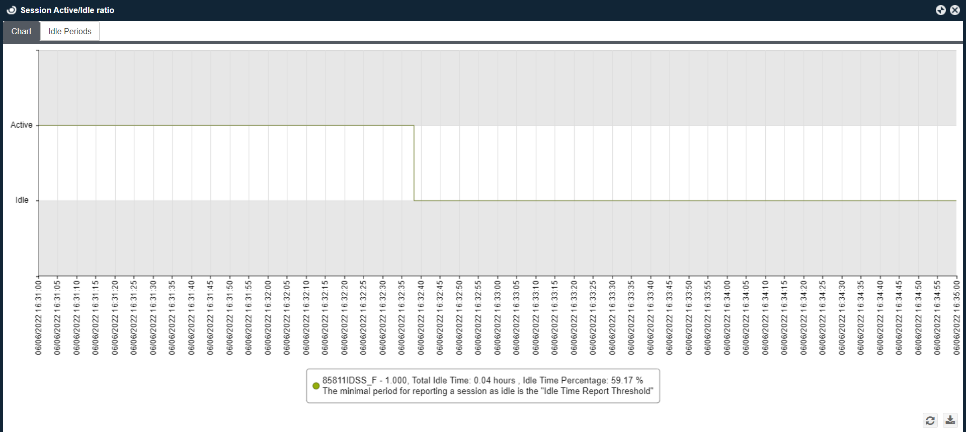This screenshot has width=966, height=432.
Task: Select the Chart tab
Action: pos(21,31)
